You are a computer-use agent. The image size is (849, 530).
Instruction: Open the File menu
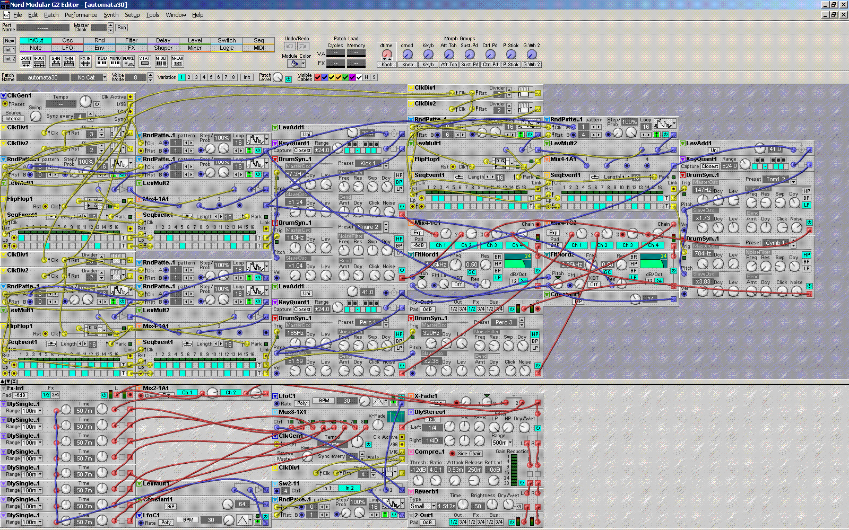click(x=18, y=15)
